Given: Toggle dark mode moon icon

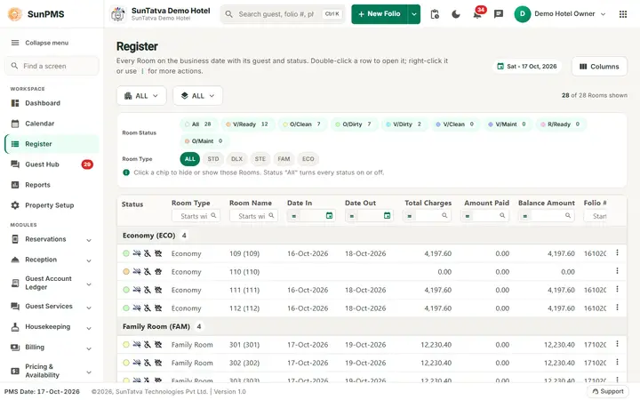Looking at the screenshot, I should click(x=456, y=14).
